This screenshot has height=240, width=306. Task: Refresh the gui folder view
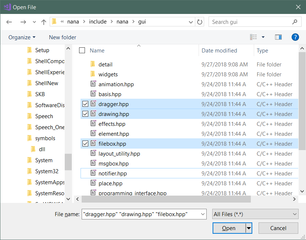pos(199,22)
